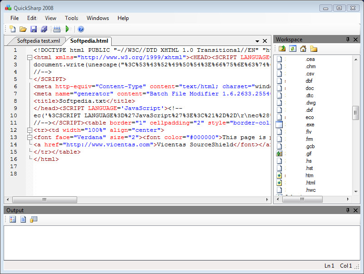The width and height of the screenshot is (364, 274).
Task: Run the program with green arrow
Action: click(x=67, y=29)
